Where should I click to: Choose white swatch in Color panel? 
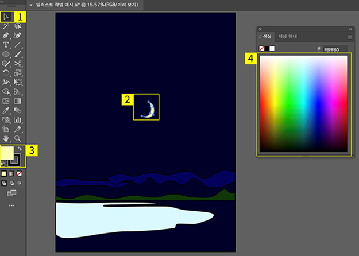(x=272, y=48)
